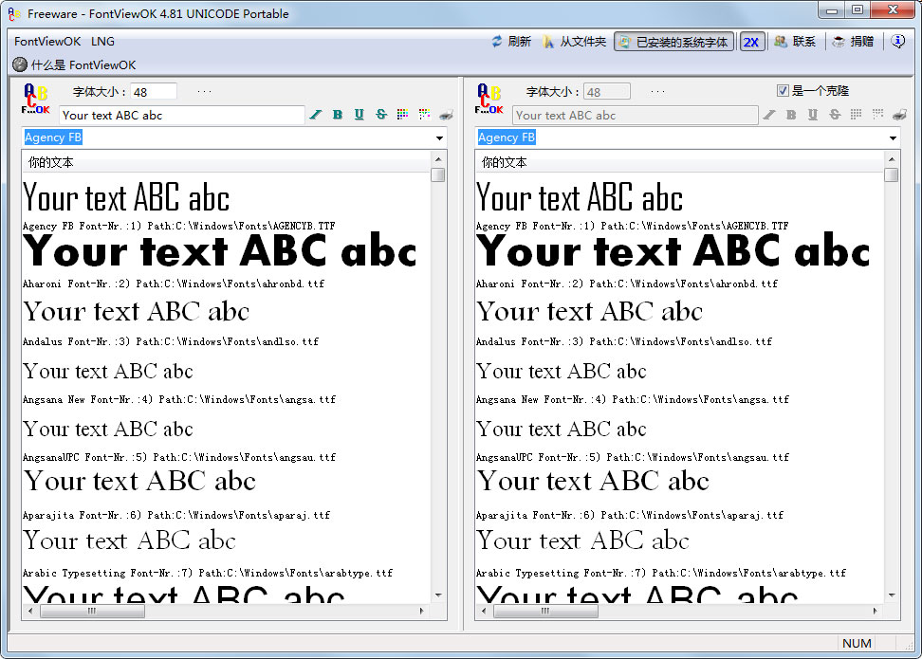
Task: Click the 从文件夹 from folder button
Action: coord(574,42)
